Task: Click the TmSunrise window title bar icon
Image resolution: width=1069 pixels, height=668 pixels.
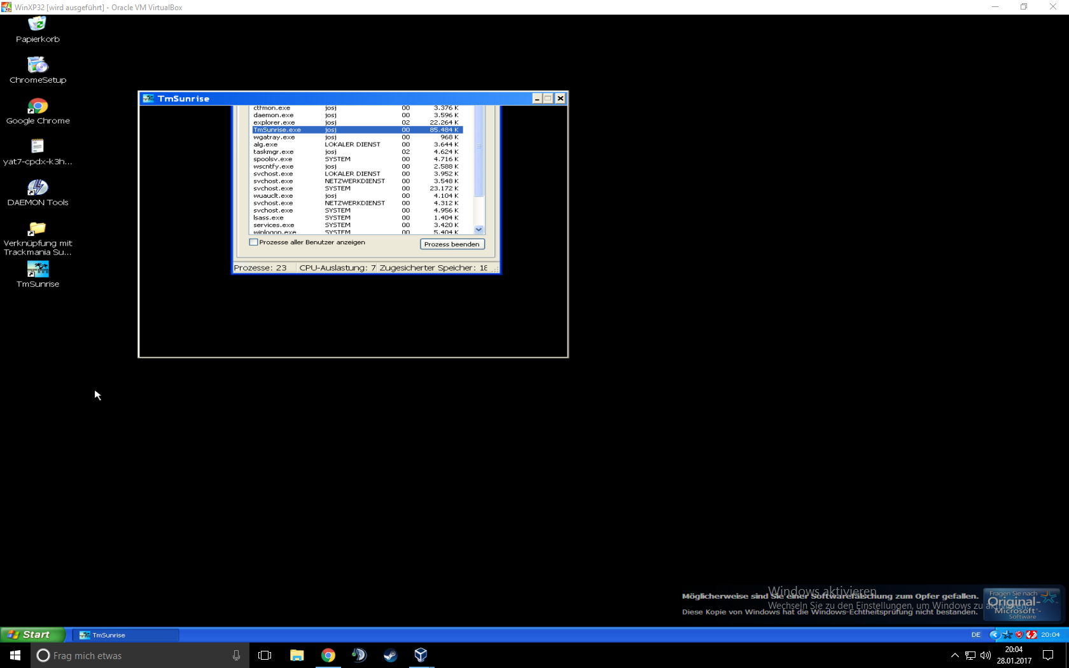Action: (148, 99)
